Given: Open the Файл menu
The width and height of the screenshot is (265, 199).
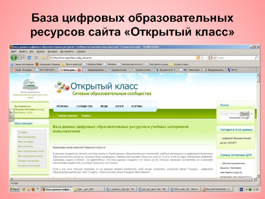Looking at the screenshot, I should coord(14,51).
